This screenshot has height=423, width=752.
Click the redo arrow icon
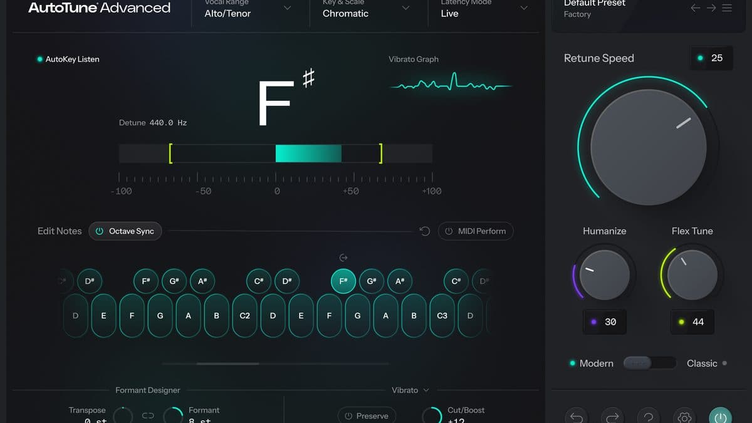(612, 417)
